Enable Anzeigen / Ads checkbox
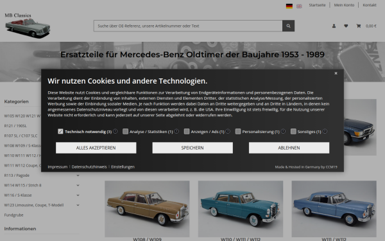 pos(187,132)
